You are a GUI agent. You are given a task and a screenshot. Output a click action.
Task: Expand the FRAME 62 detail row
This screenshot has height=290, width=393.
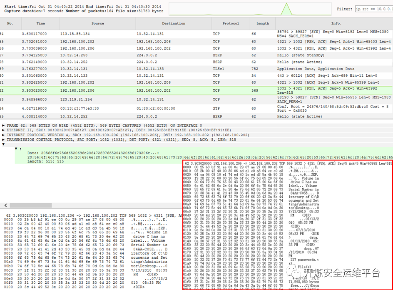point(3,125)
